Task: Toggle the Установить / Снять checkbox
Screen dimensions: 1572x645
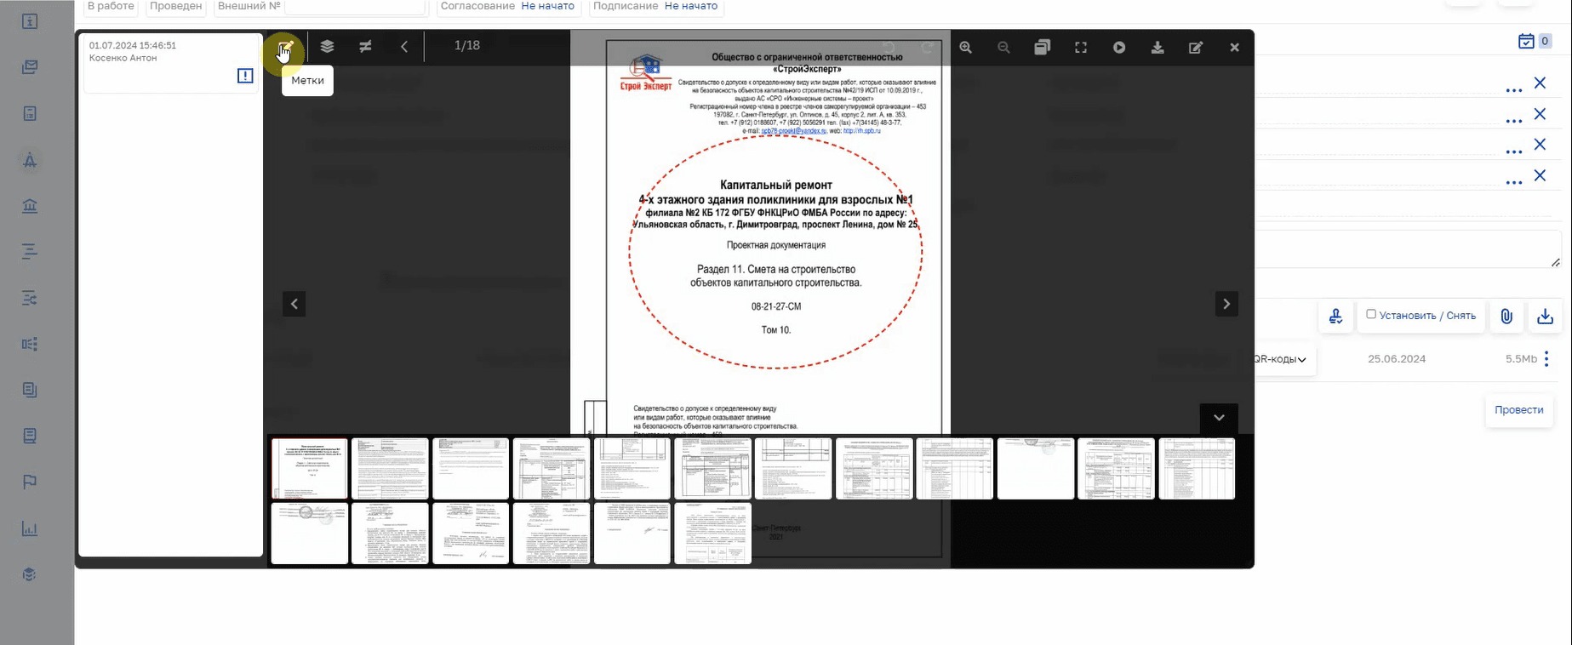Action: [1371, 314]
